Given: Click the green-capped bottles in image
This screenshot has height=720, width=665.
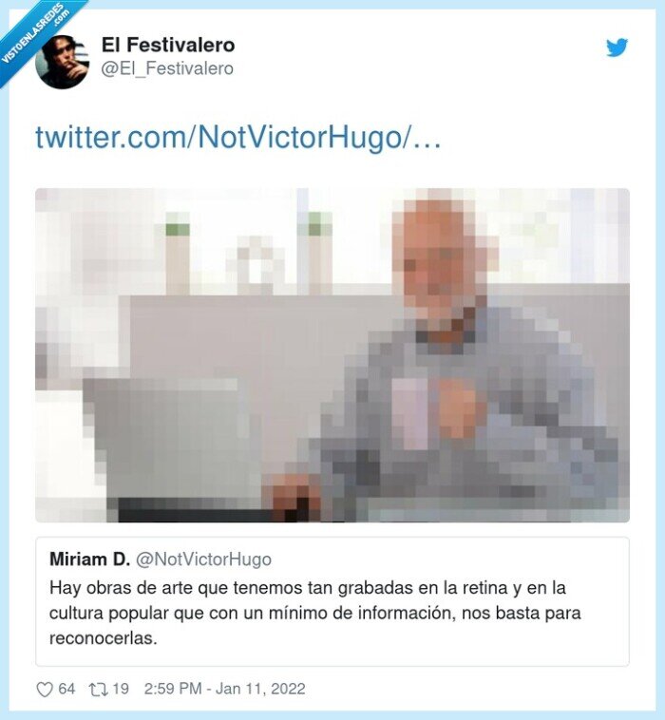Looking at the screenshot, I should tap(248, 253).
